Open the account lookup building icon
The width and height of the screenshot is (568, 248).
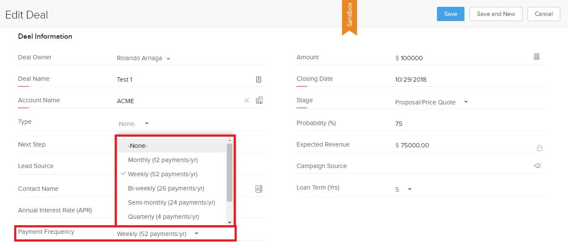coord(259,100)
